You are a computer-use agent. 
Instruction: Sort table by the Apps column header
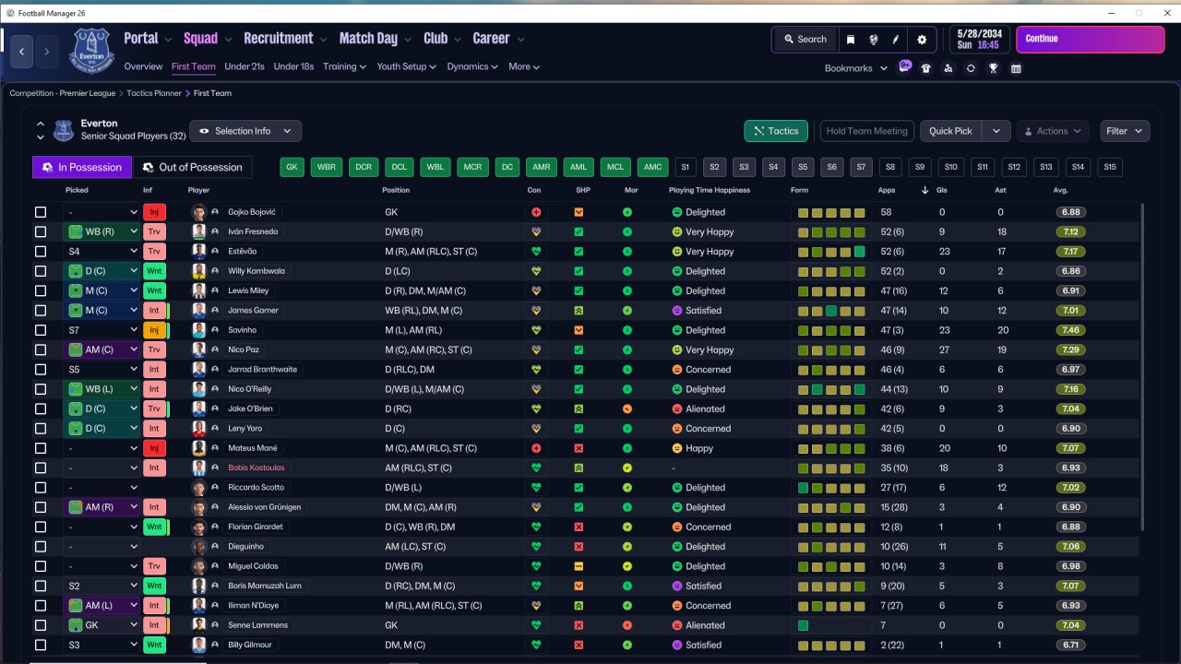pyautogui.click(x=888, y=190)
